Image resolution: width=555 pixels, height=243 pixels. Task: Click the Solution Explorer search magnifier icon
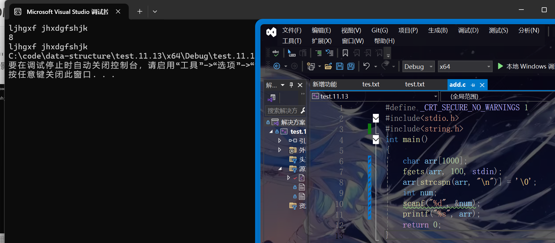point(303,110)
